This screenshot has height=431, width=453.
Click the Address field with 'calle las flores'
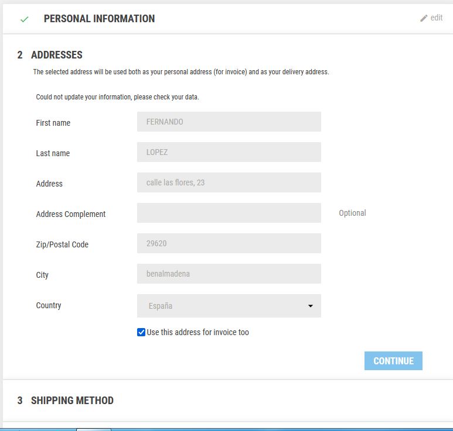coord(229,182)
